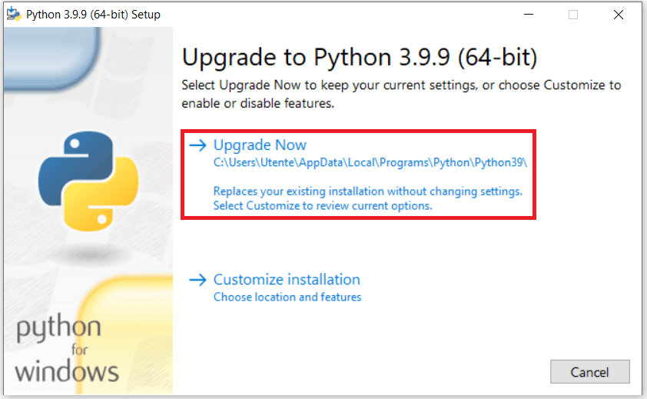The height and width of the screenshot is (399, 647).
Task: Click the small 'for' text in sidebar branding
Action: click(80, 351)
